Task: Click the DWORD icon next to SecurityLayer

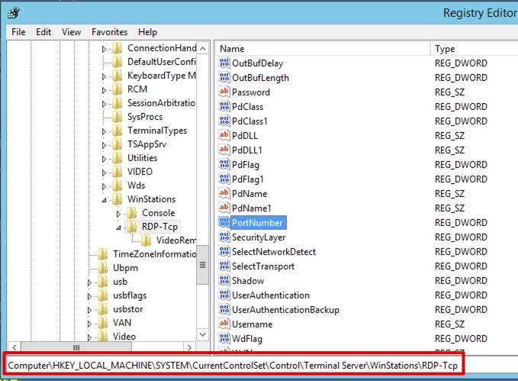Action: coord(224,237)
